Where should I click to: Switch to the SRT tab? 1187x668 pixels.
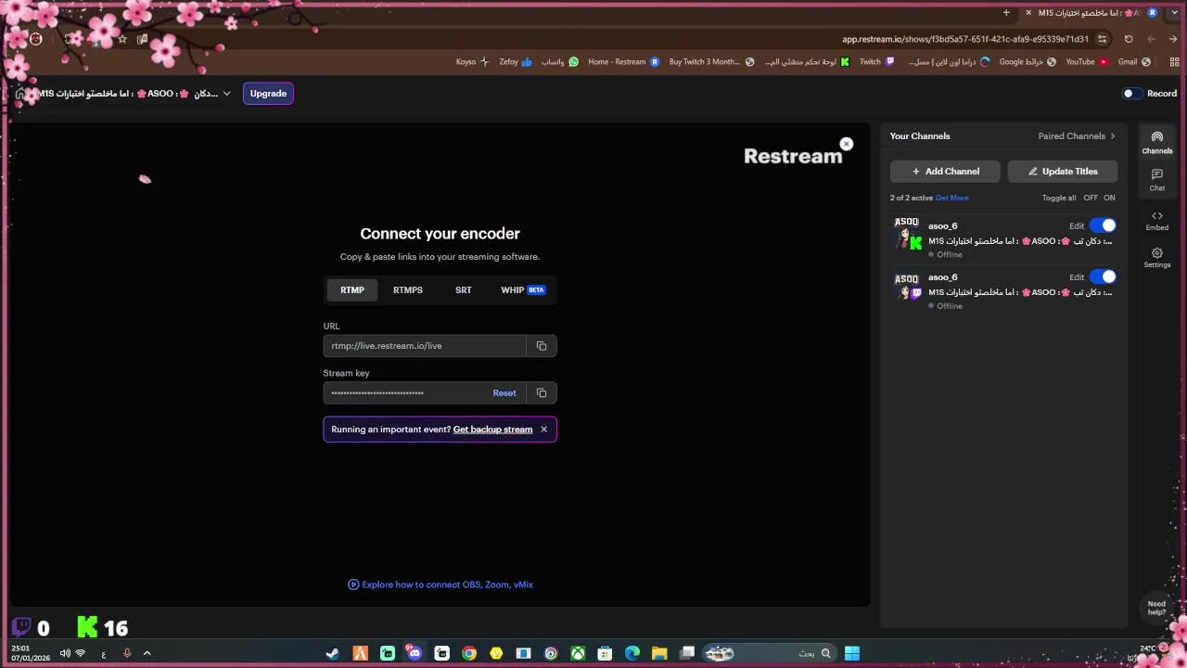(x=464, y=290)
